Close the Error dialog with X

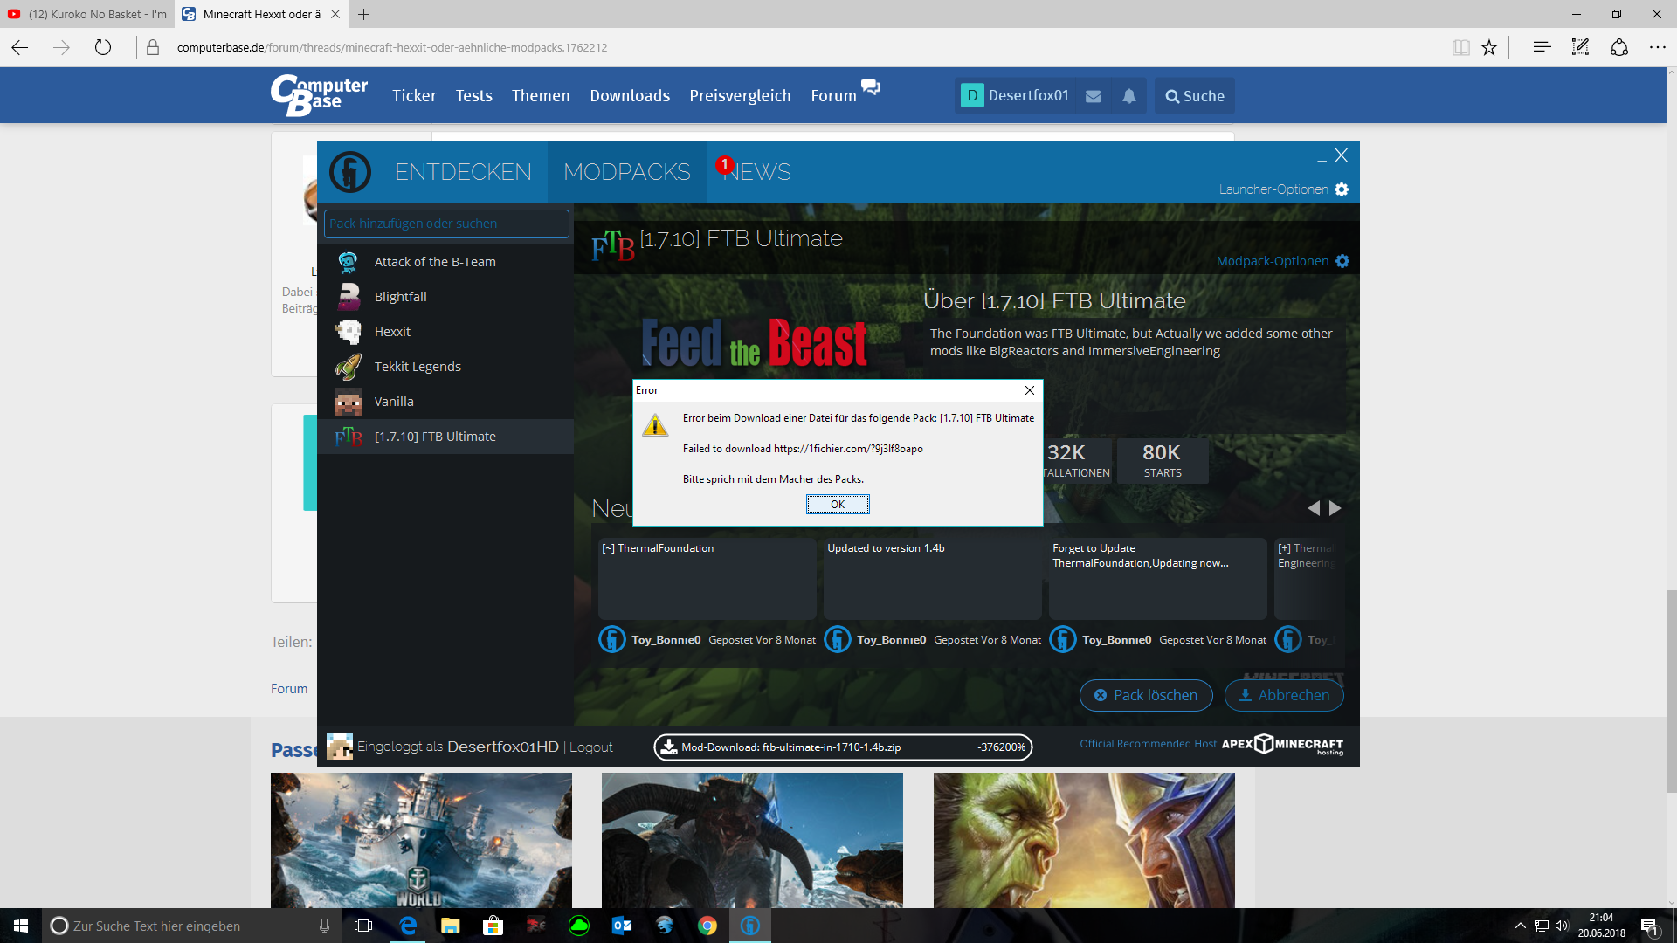tap(1029, 390)
